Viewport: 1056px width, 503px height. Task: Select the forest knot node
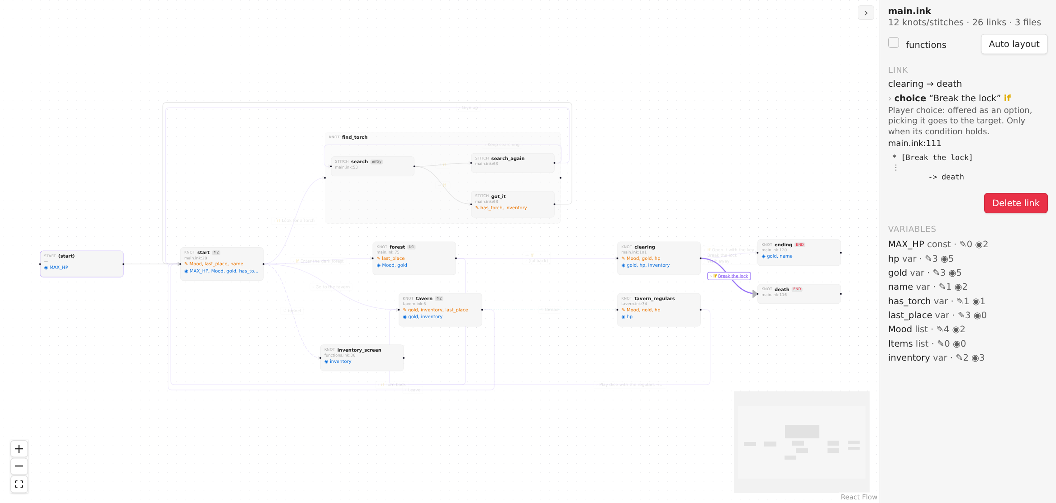pyautogui.click(x=414, y=259)
